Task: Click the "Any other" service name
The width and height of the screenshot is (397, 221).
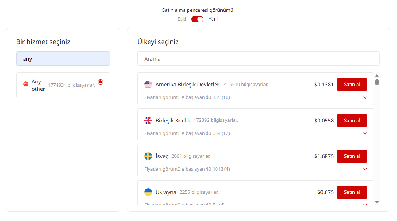Action: click(x=38, y=85)
